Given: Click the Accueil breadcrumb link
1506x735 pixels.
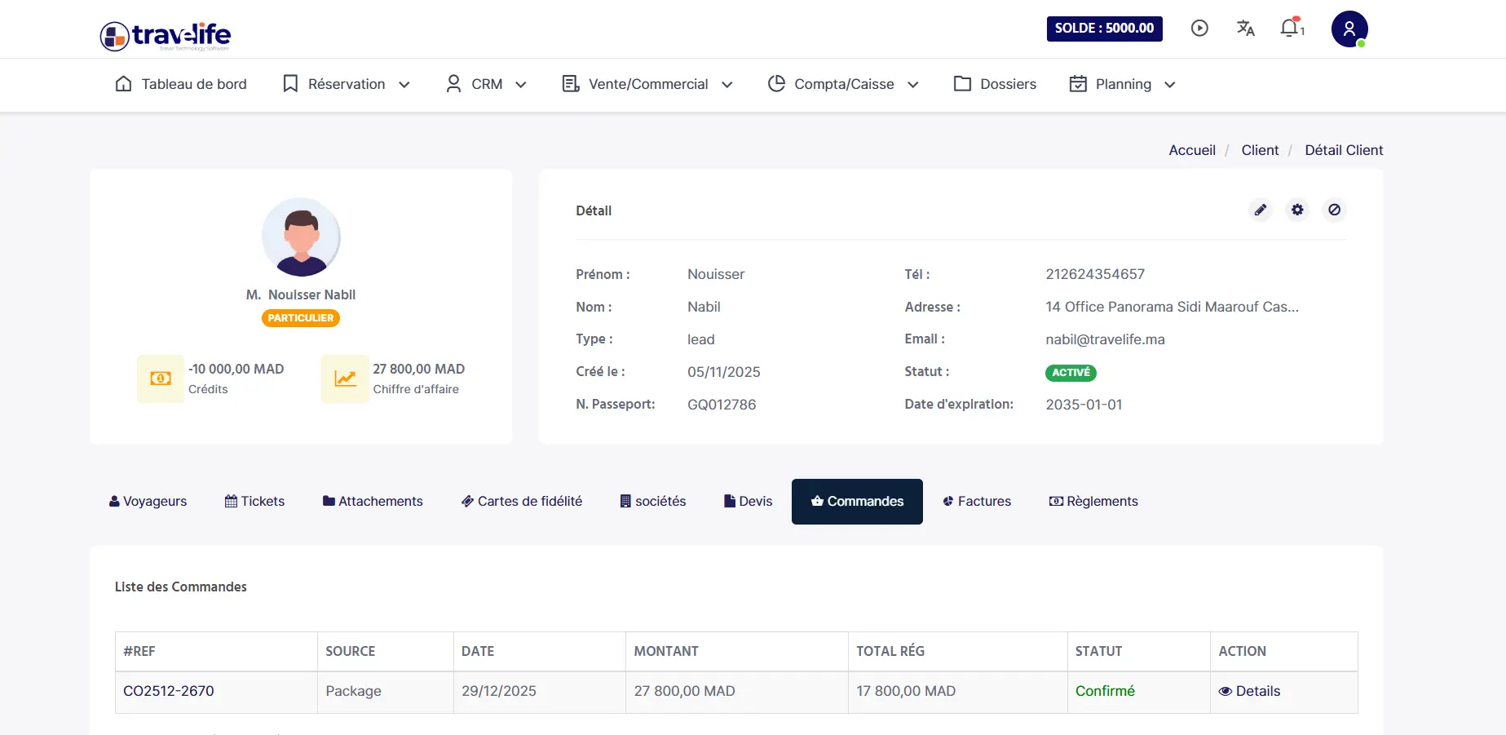Looking at the screenshot, I should coord(1192,150).
